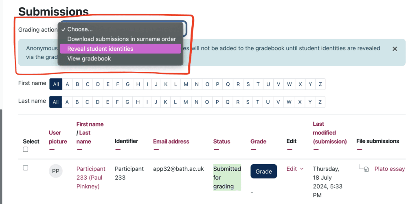The image size is (417, 204).
Task: Collapse the Status column
Action: point(216,150)
